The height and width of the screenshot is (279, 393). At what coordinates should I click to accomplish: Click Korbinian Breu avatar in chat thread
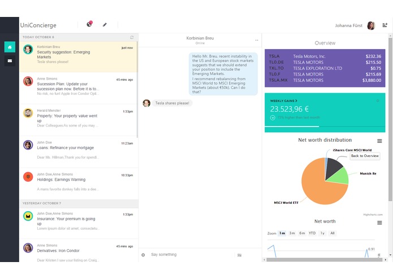click(x=146, y=103)
